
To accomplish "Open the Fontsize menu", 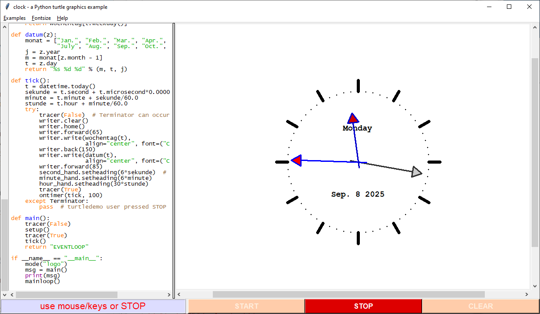I will pyautogui.click(x=41, y=18).
